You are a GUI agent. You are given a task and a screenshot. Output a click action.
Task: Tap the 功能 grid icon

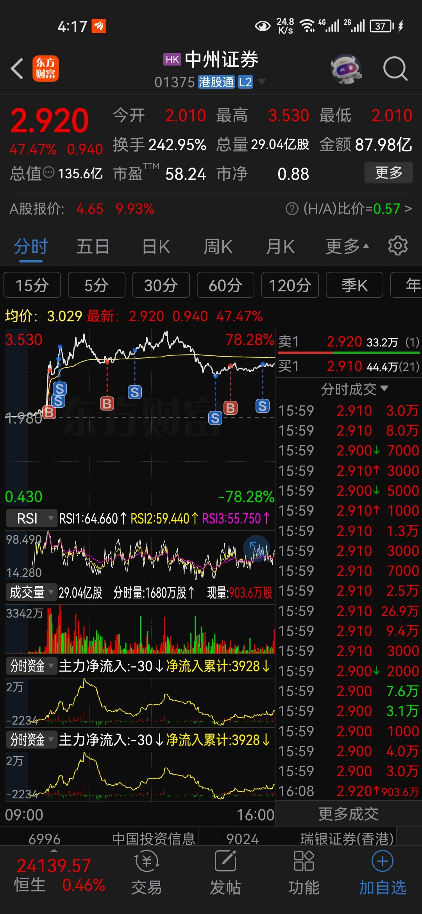tap(304, 861)
